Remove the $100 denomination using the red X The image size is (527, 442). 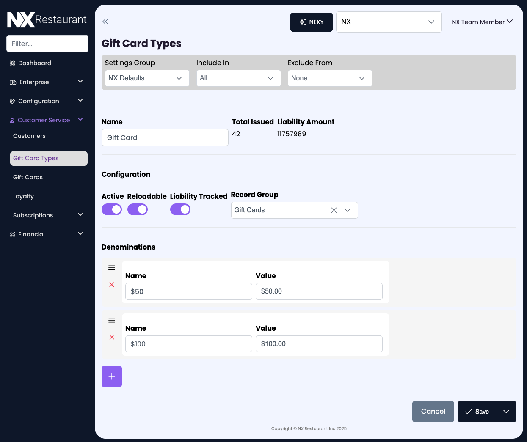click(112, 337)
